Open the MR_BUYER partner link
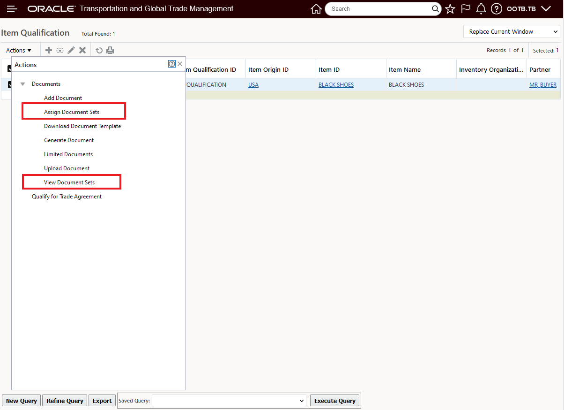564x410 pixels. click(x=543, y=85)
